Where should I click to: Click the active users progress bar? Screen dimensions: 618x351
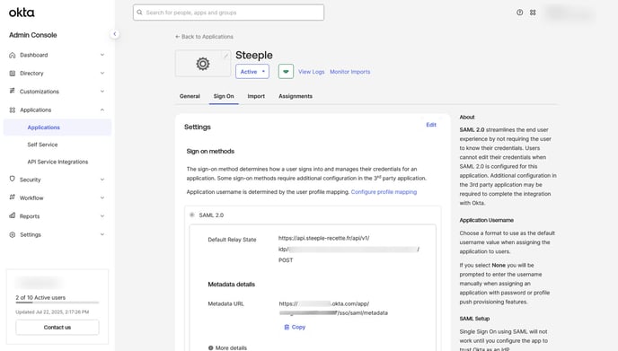pyautogui.click(x=57, y=303)
